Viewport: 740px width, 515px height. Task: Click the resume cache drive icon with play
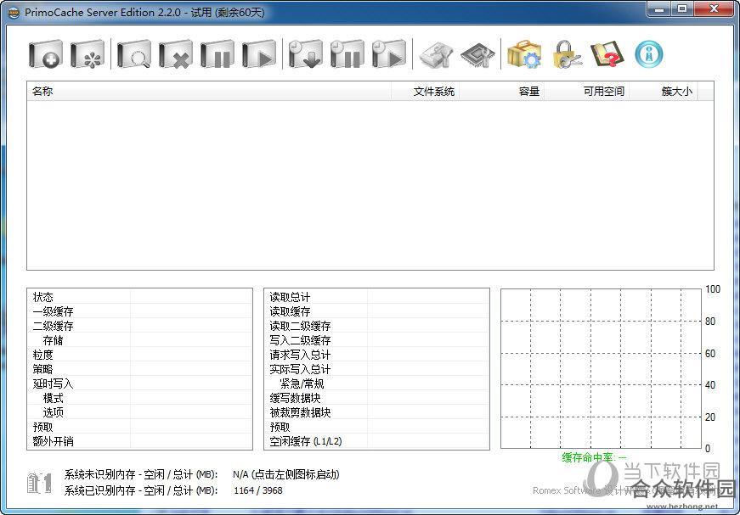tap(258, 54)
